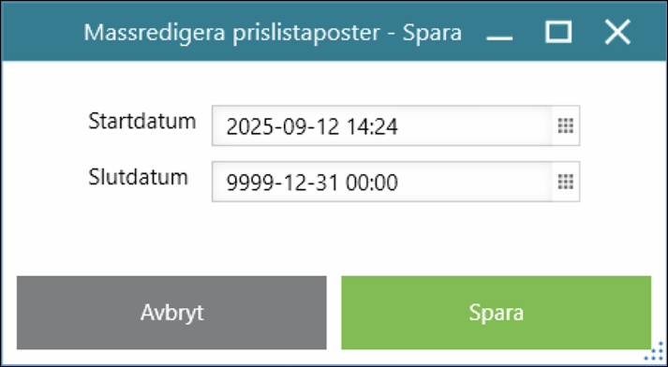Click the 31 day in Slutdatum
668x367 pixels.
click(x=328, y=183)
